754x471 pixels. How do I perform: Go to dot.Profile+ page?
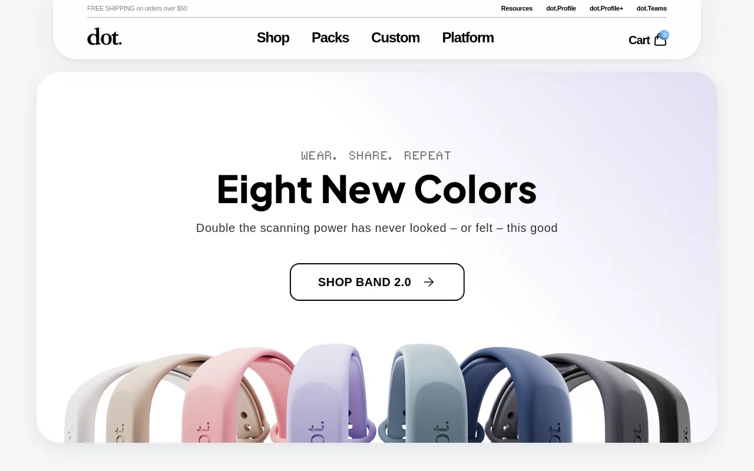606,8
